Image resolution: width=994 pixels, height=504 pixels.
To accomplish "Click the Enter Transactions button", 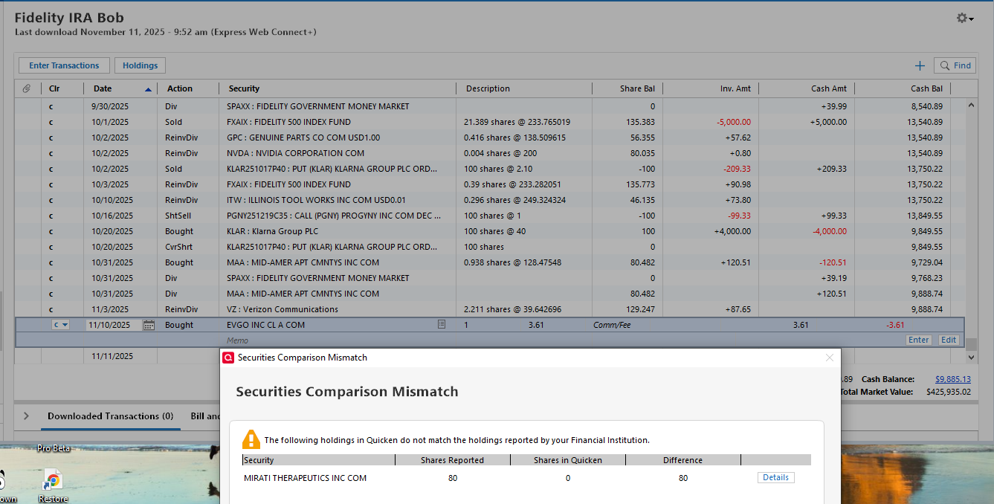I will (x=64, y=65).
